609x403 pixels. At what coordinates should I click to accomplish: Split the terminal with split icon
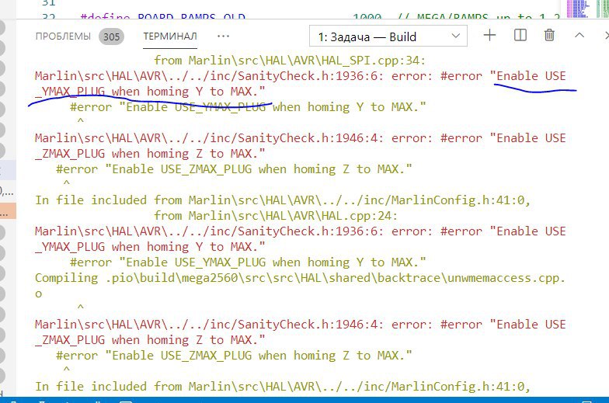point(520,36)
